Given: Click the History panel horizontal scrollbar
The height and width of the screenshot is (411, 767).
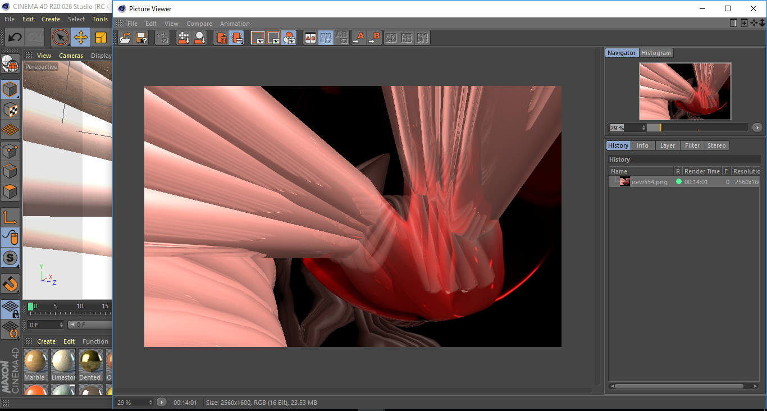Looking at the screenshot, I should 684,386.
